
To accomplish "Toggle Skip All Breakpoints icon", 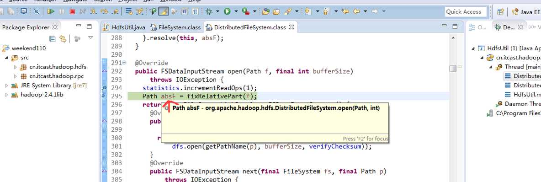I will [37, 11].
